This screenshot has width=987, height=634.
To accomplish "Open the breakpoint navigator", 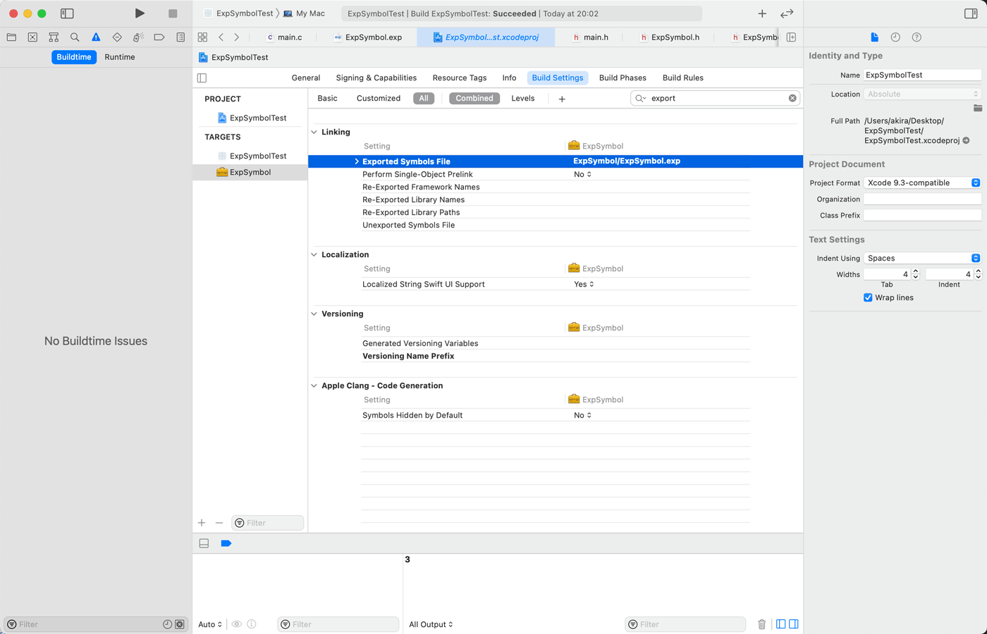I will (x=159, y=37).
